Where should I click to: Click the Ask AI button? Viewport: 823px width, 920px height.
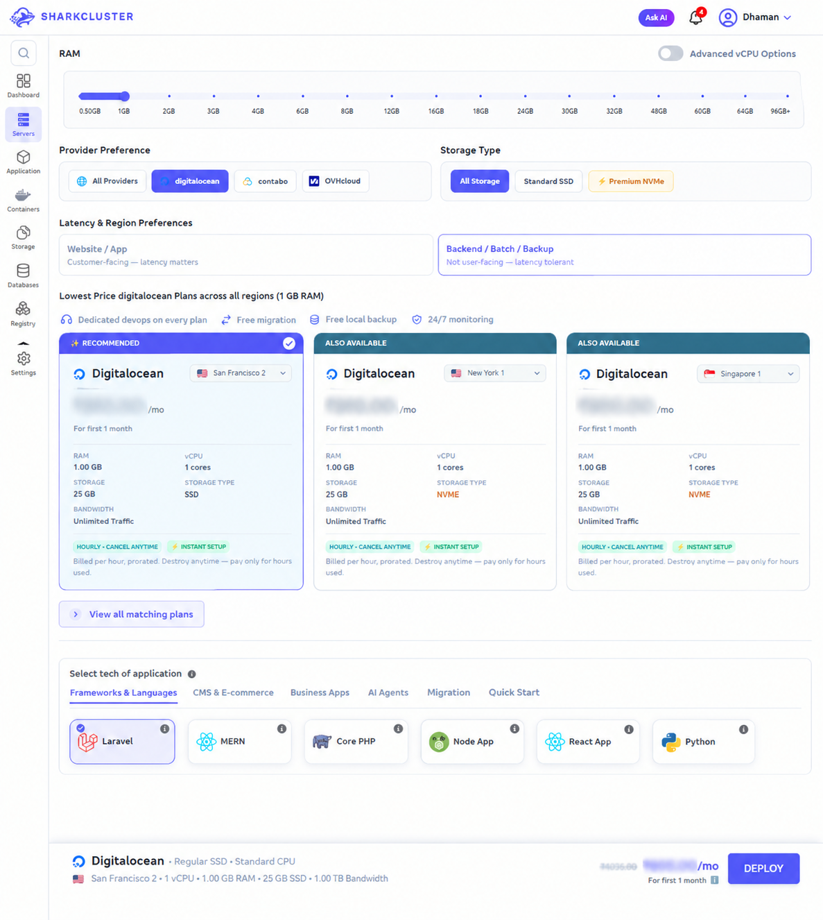pos(656,17)
